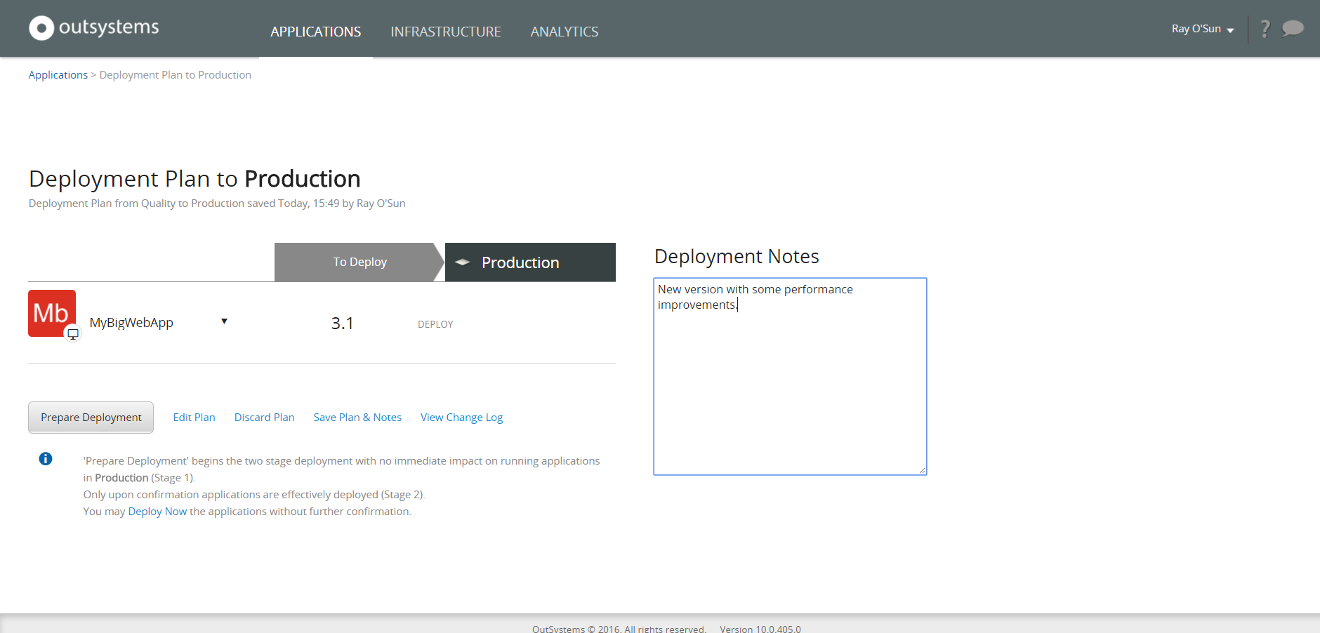
Task: Switch to the INFRASTRUCTURE tab
Action: pos(446,32)
